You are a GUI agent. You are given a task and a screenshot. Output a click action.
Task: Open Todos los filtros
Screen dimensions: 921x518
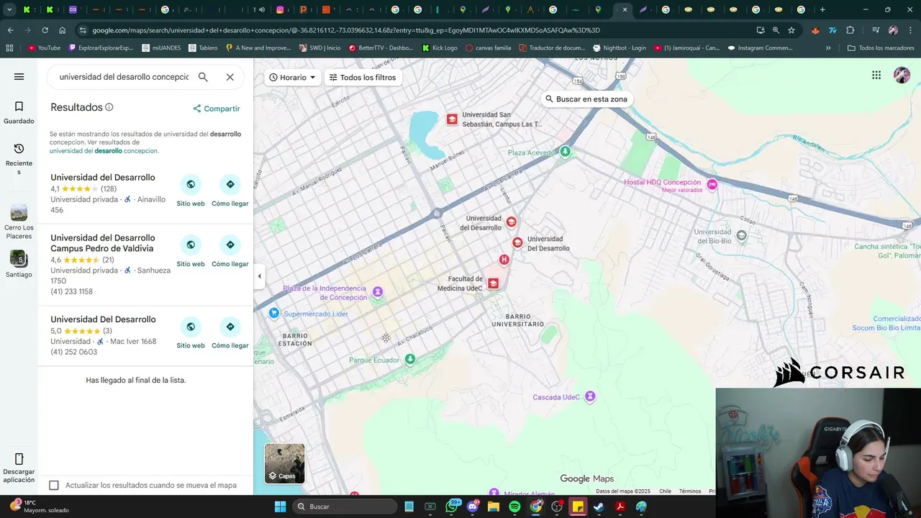point(363,77)
